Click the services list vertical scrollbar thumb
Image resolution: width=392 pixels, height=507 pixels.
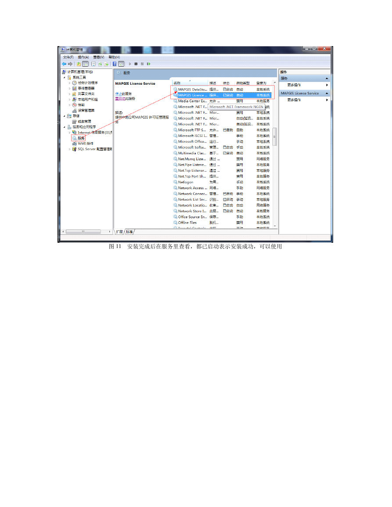click(x=275, y=137)
